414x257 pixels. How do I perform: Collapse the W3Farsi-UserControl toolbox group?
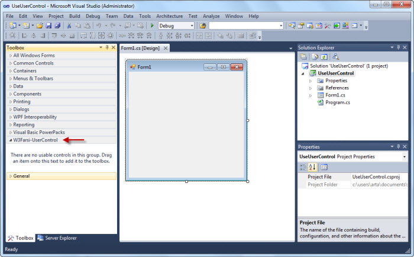[x=11, y=140]
